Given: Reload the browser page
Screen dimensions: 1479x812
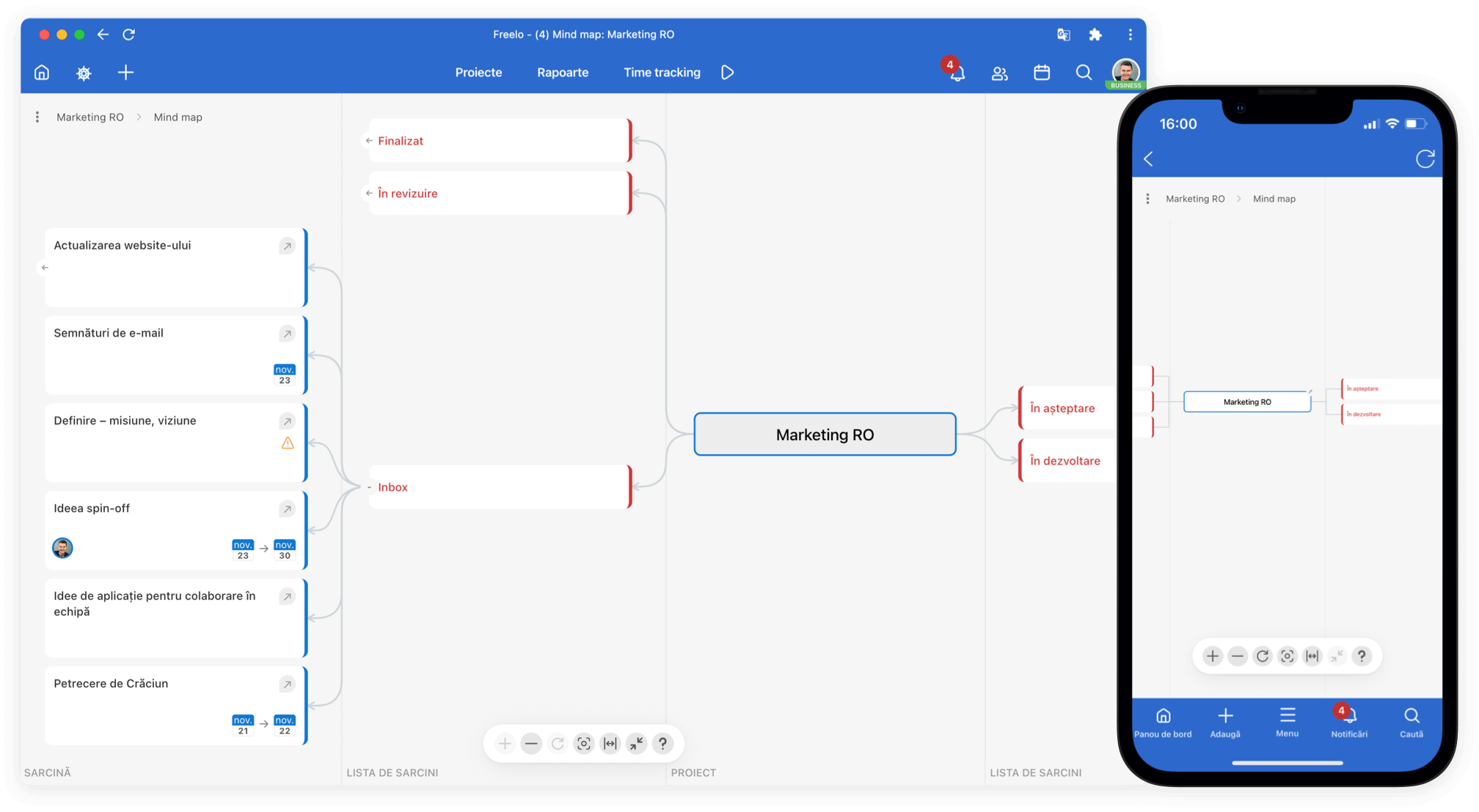Looking at the screenshot, I should pos(128,34).
